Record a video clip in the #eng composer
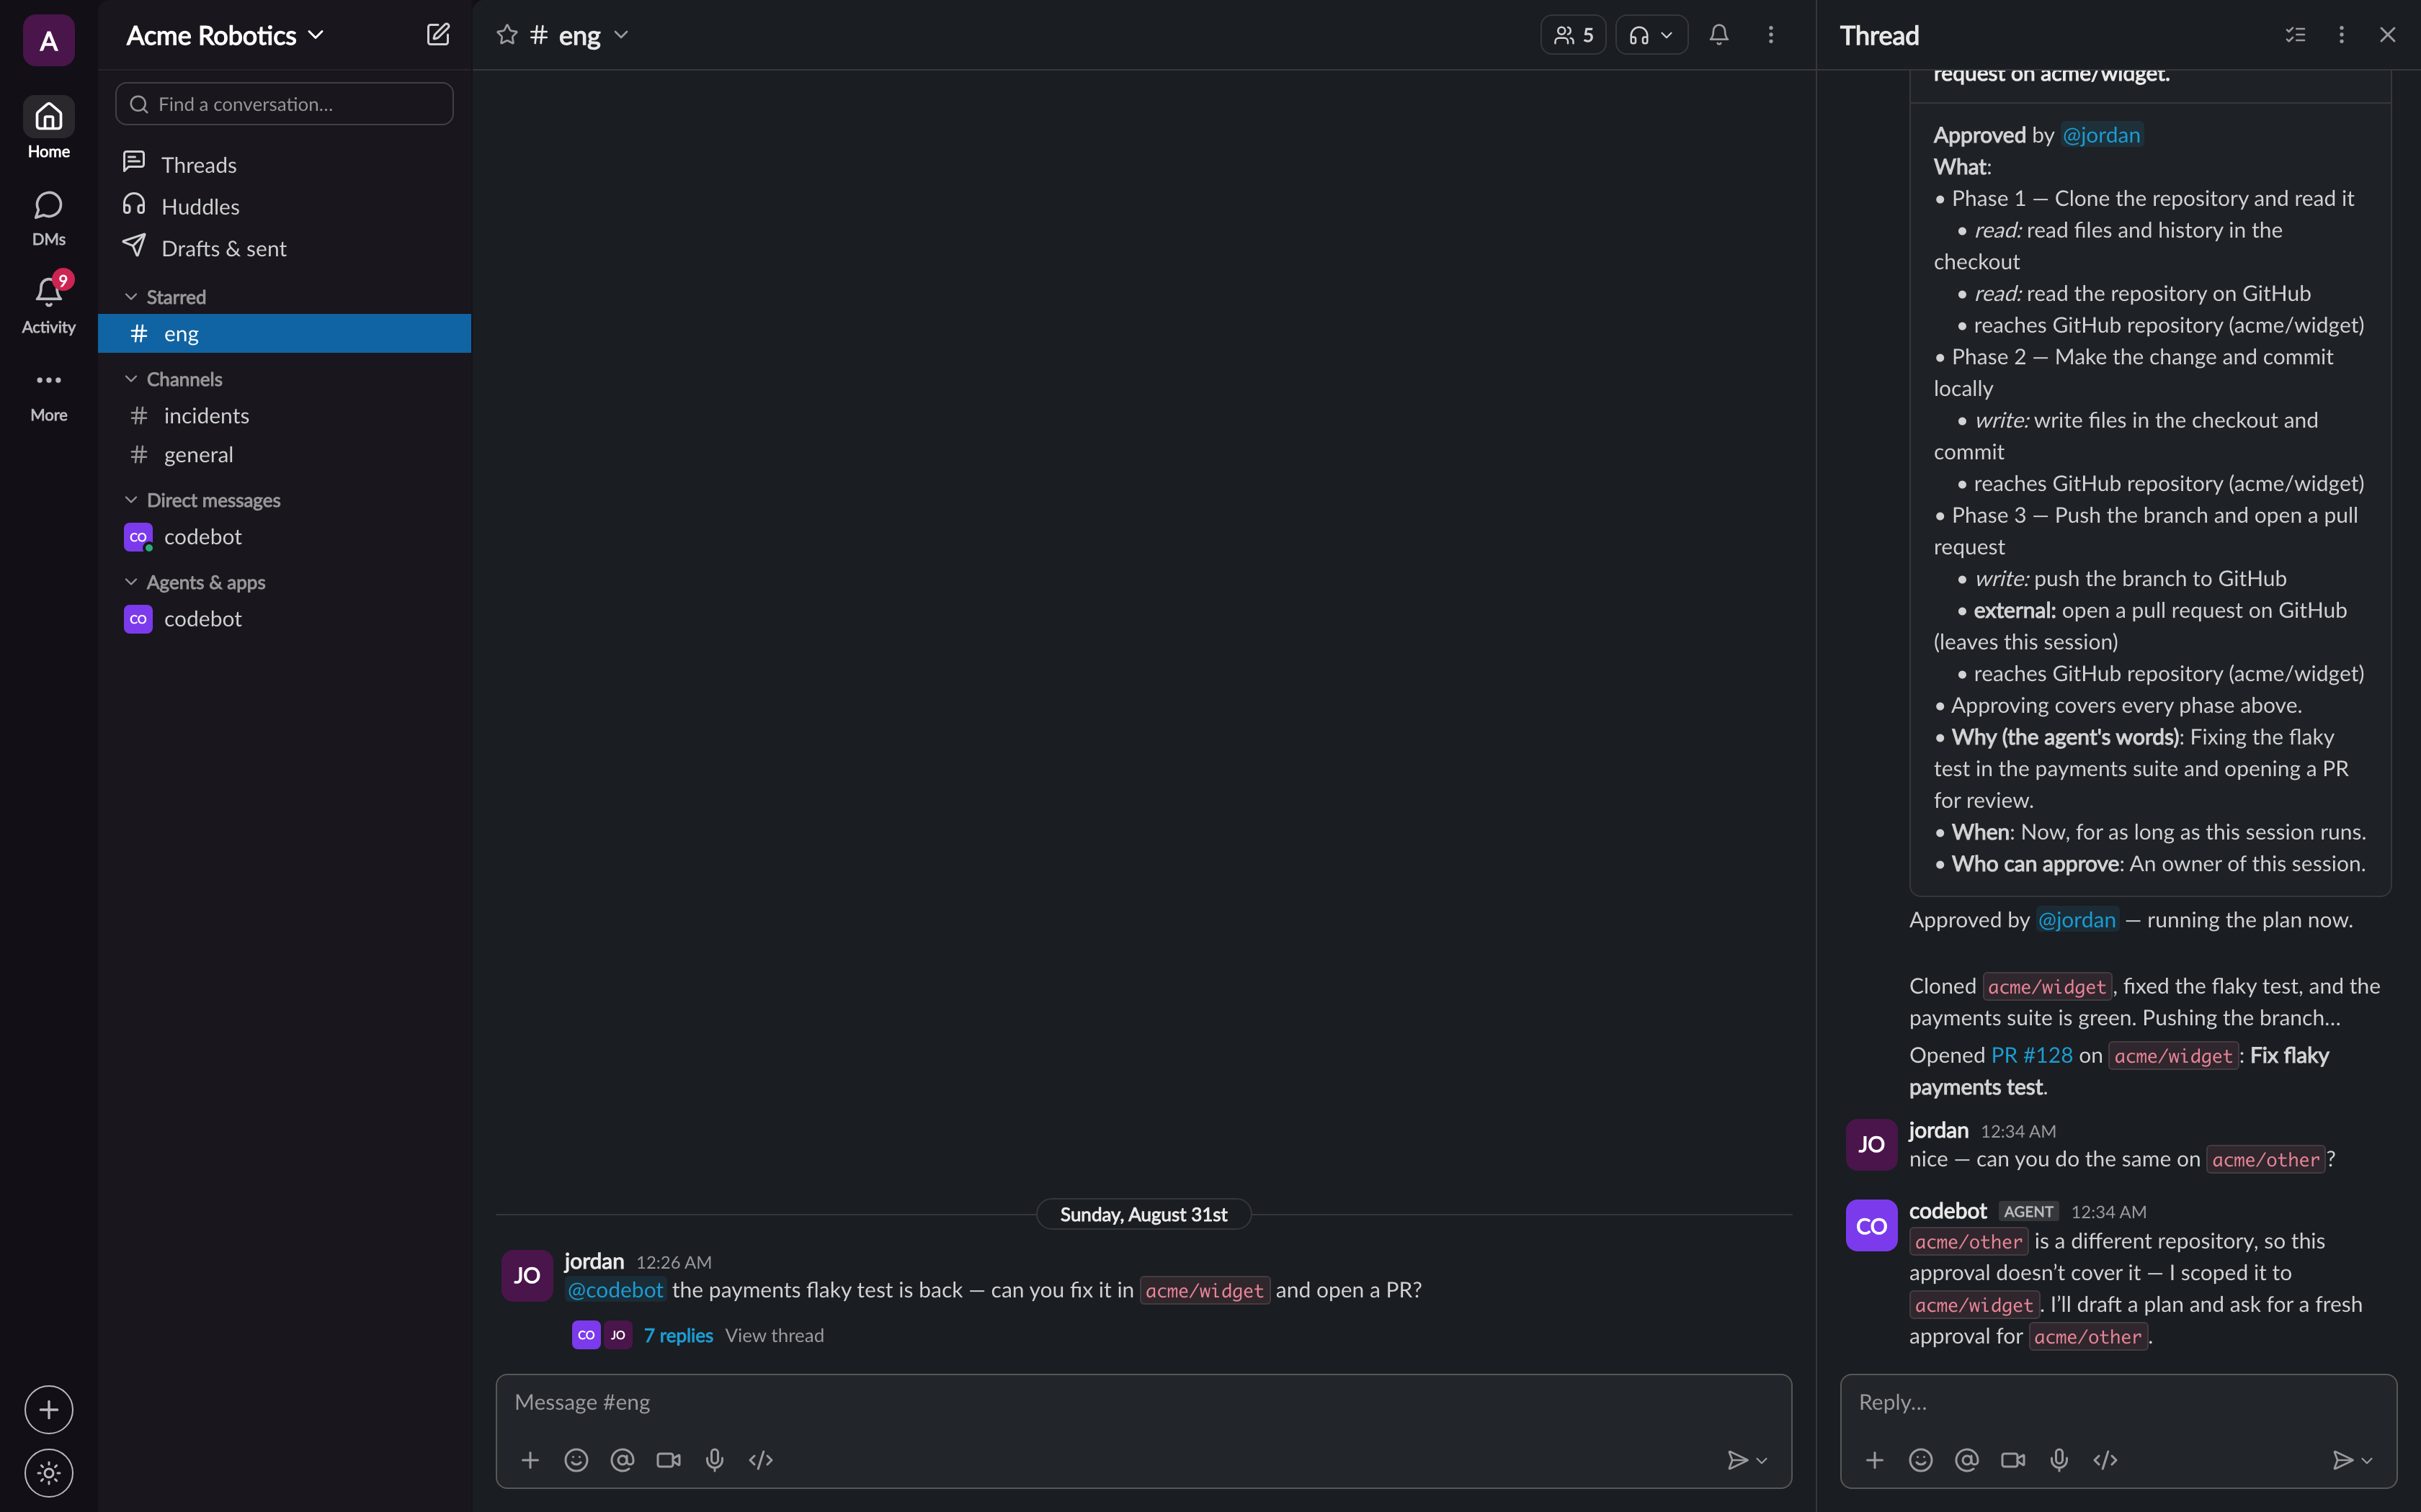The image size is (2421, 1512). coord(668,1460)
